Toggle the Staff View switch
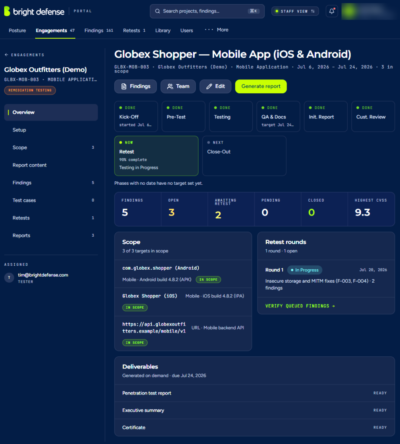 pos(295,11)
